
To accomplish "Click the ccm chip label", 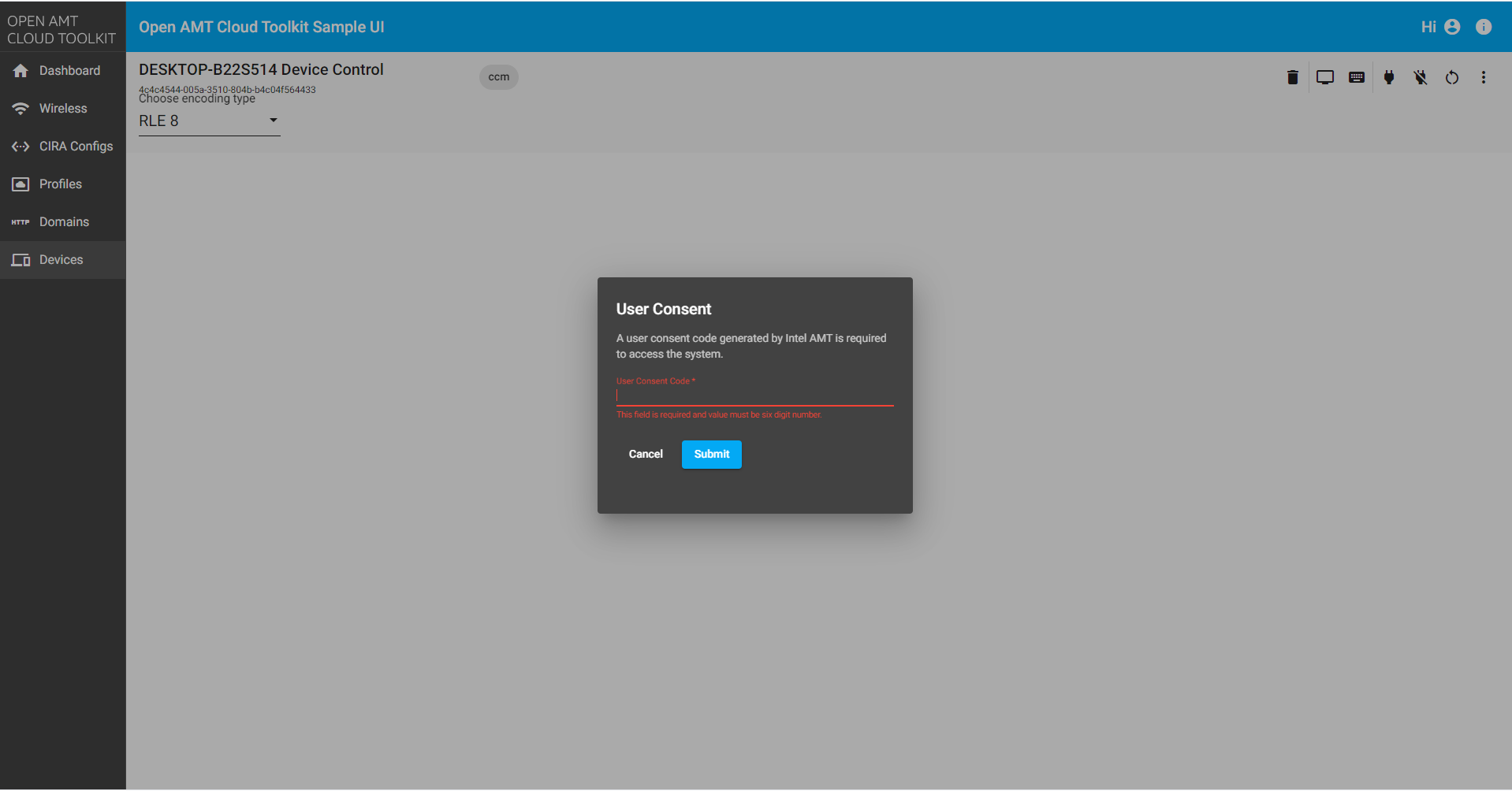I will point(499,77).
